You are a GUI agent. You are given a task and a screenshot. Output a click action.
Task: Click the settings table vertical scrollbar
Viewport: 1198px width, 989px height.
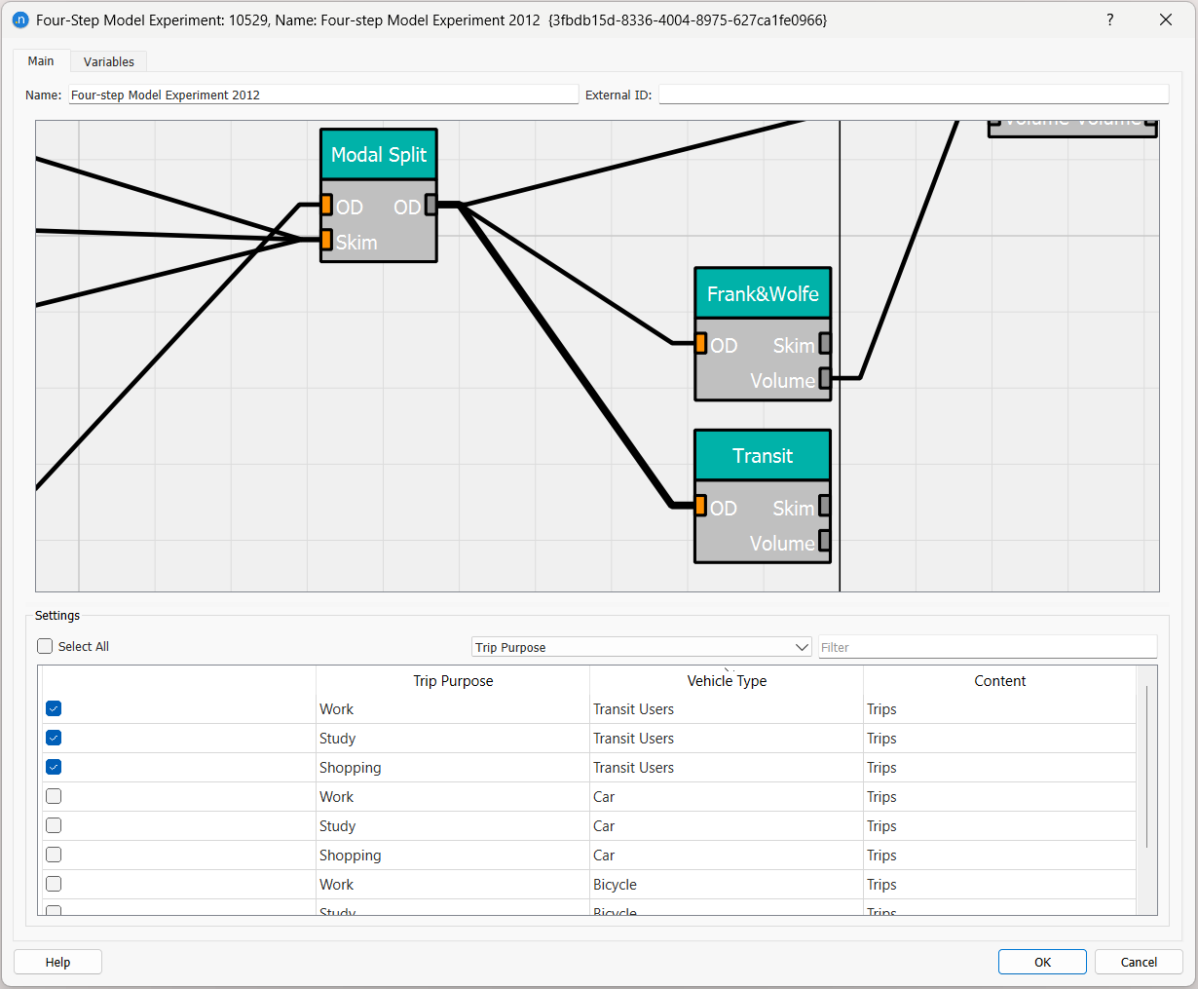pos(1146,767)
